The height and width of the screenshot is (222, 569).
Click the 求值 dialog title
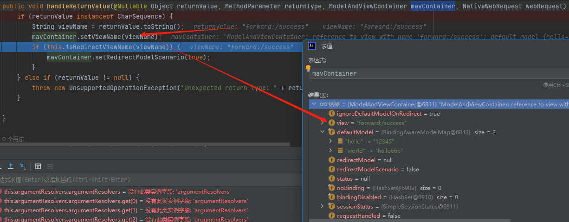coord(327,46)
